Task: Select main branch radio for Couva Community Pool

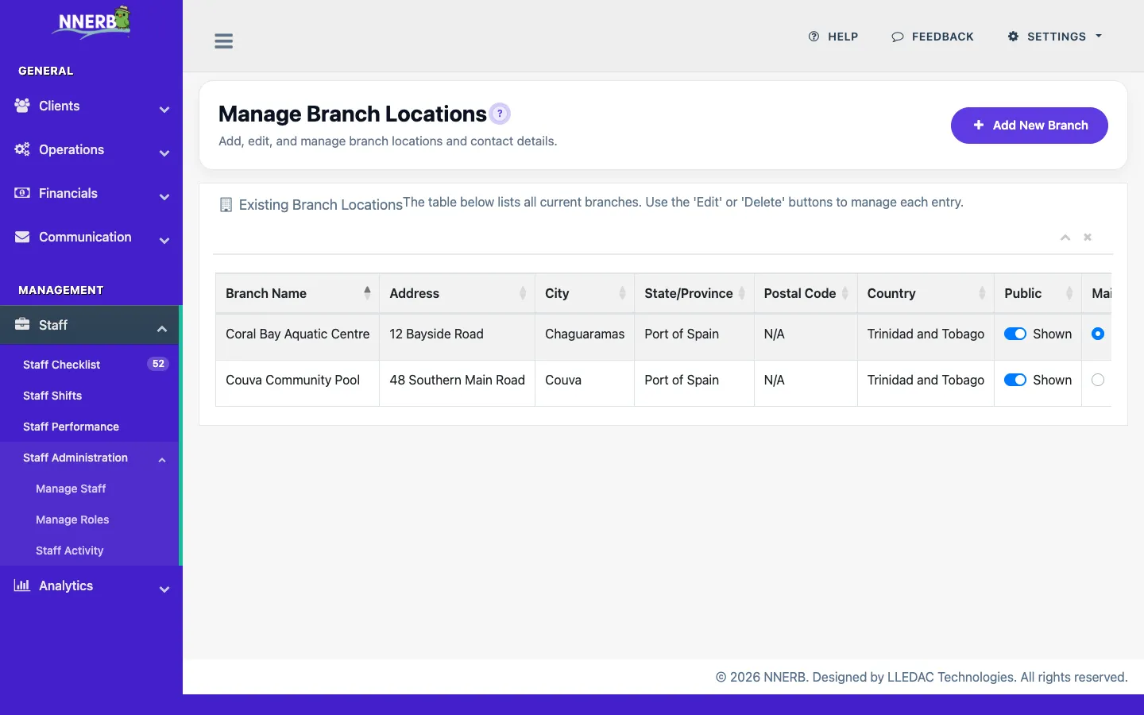Action: tap(1098, 380)
